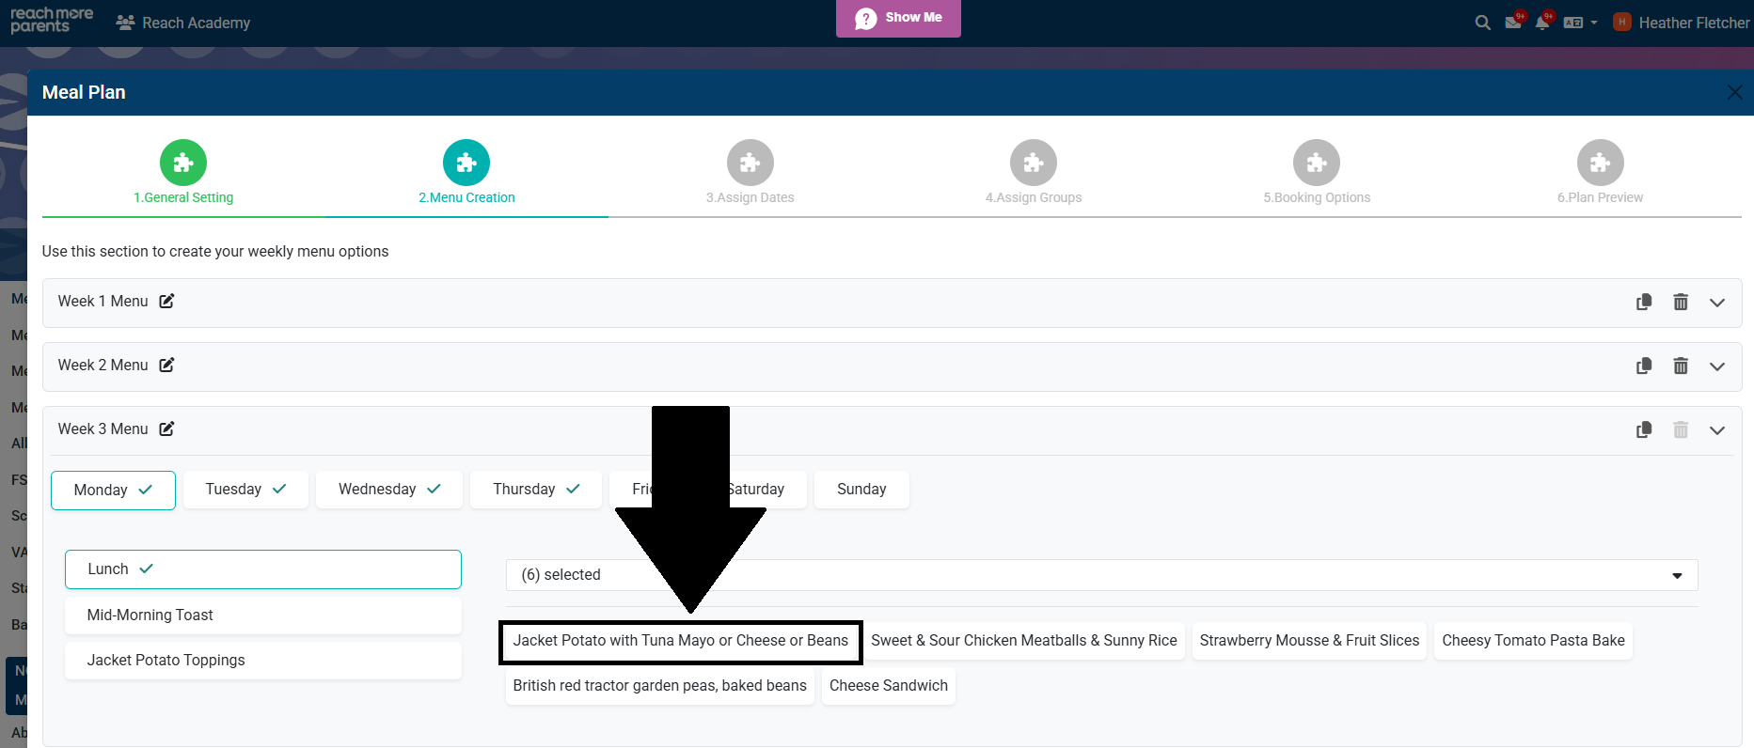The image size is (1754, 748).
Task: Duplicate Week 2 Menu using the copy icon
Action: [1643, 366]
